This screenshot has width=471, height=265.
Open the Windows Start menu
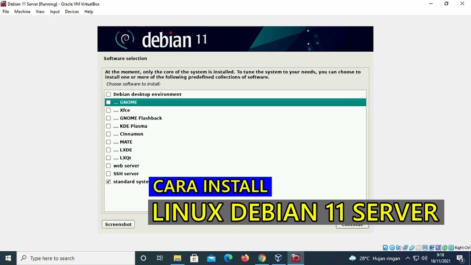tap(8, 258)
